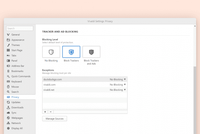Open Bookmarks settings label
This screenshot has height=134, width=200.
click(x=18, y=71)
